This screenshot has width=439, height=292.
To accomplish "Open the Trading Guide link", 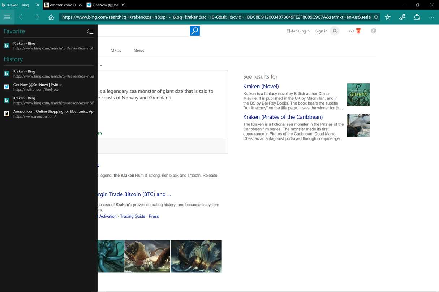I will tap(133, 216).
